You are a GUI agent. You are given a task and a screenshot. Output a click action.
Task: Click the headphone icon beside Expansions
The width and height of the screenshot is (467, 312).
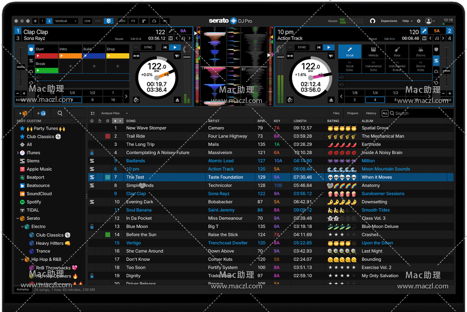coord(372,21)
